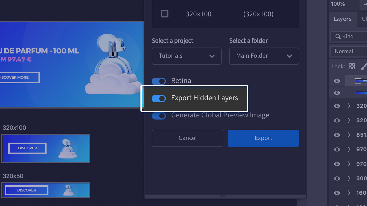
Task: Click the lock image pixels brush icon
Action: [364, 66]
